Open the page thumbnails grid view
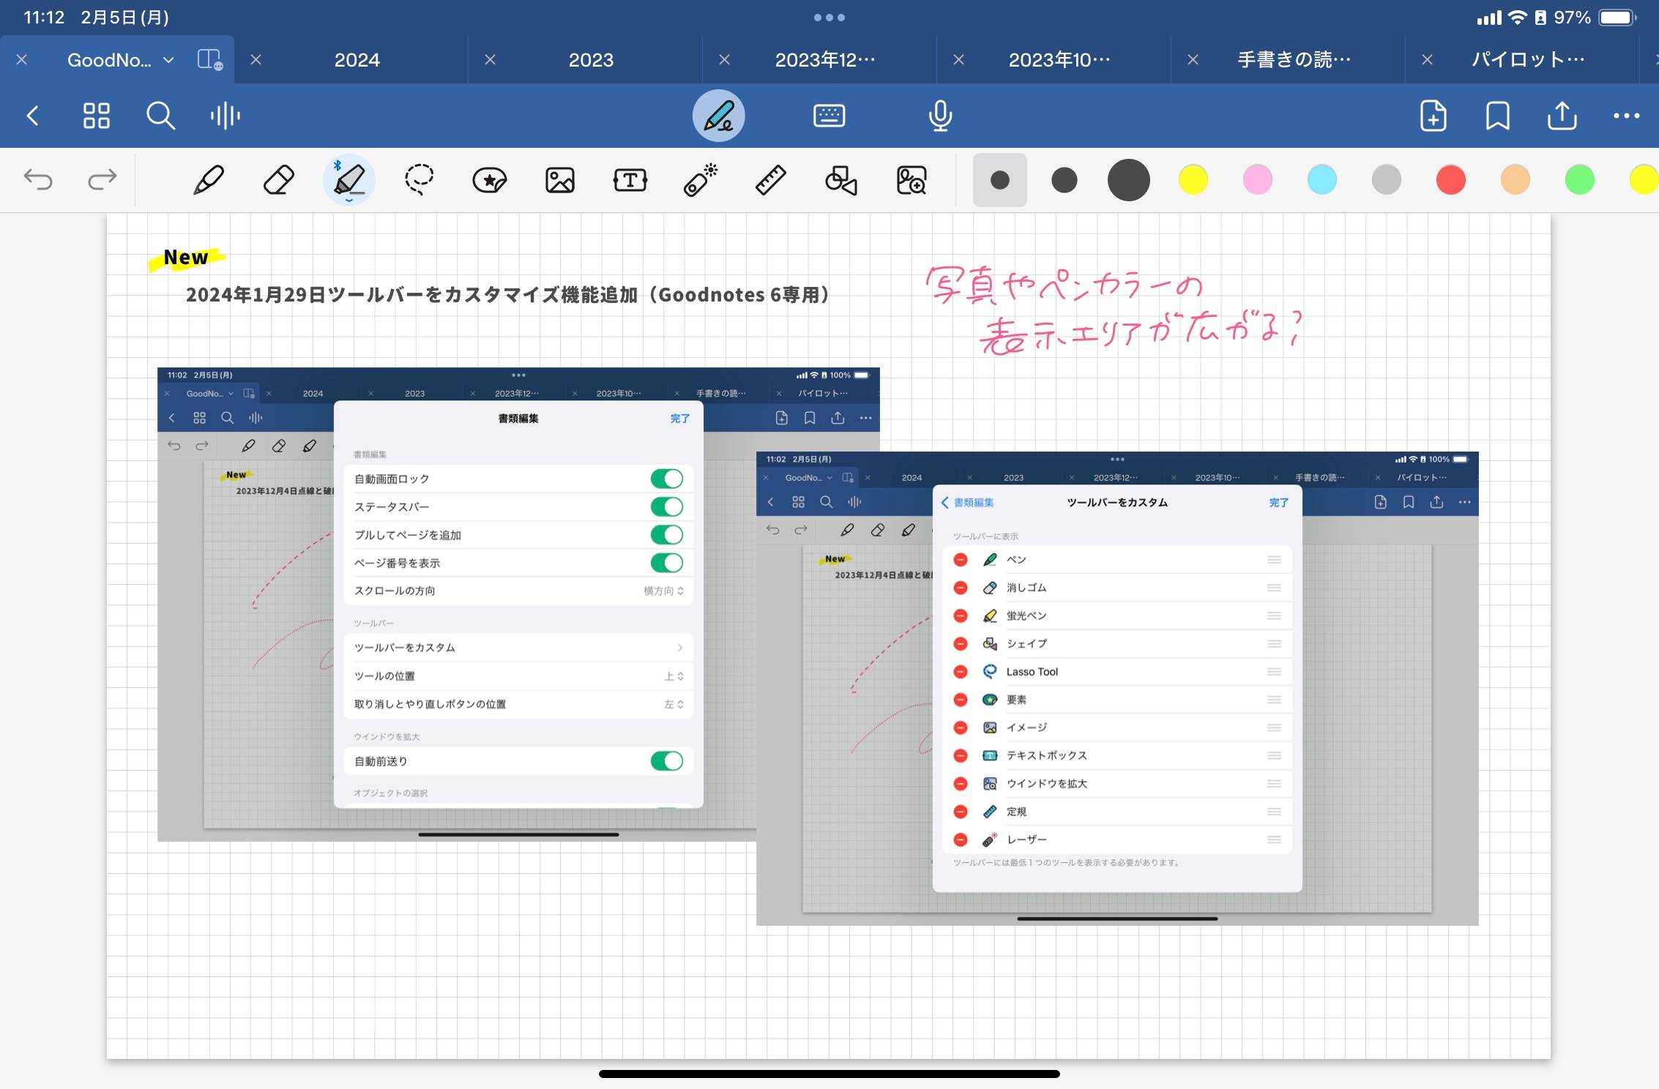Image resolution: width=1659 pixels, height=1089 pixels. pos(96,116)
